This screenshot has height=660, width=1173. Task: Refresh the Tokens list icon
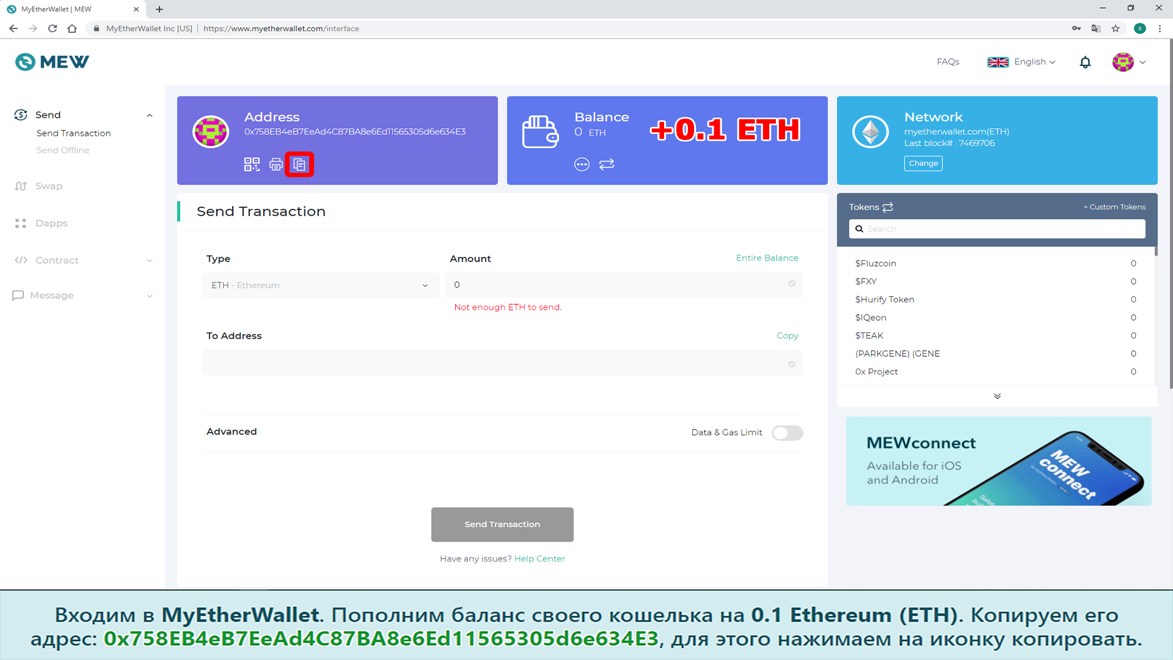point(888,207)
